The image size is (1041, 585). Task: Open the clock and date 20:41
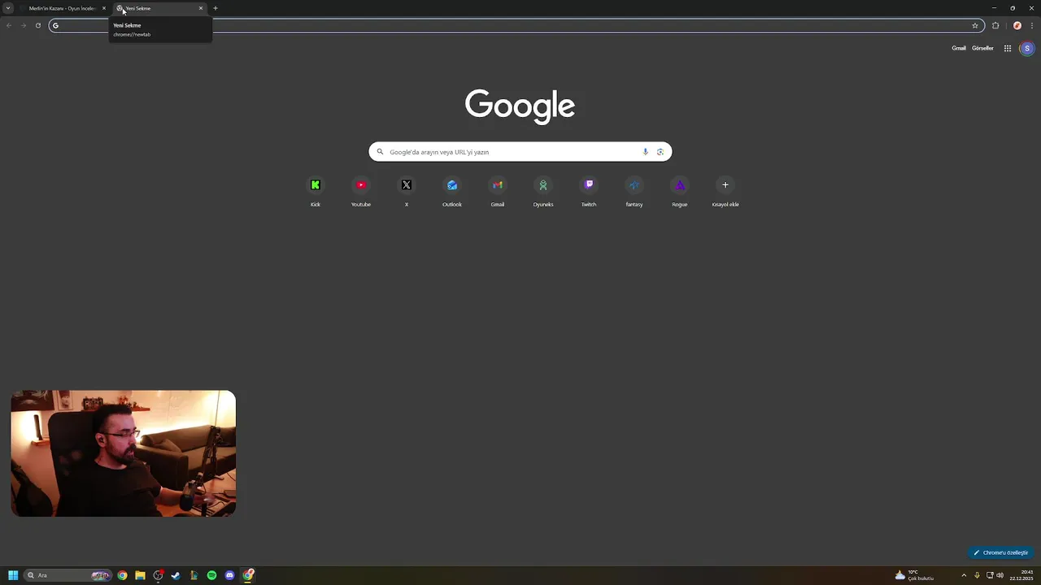click(1022, 575)
